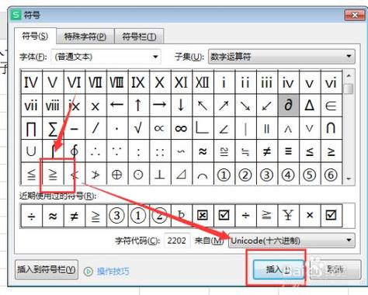Close the 符号 dialog window
The image size is (368, 295).
[354, 16]
